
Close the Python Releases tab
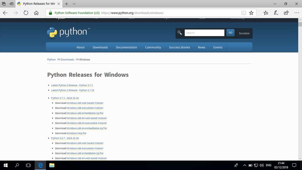tap(59, 4)
